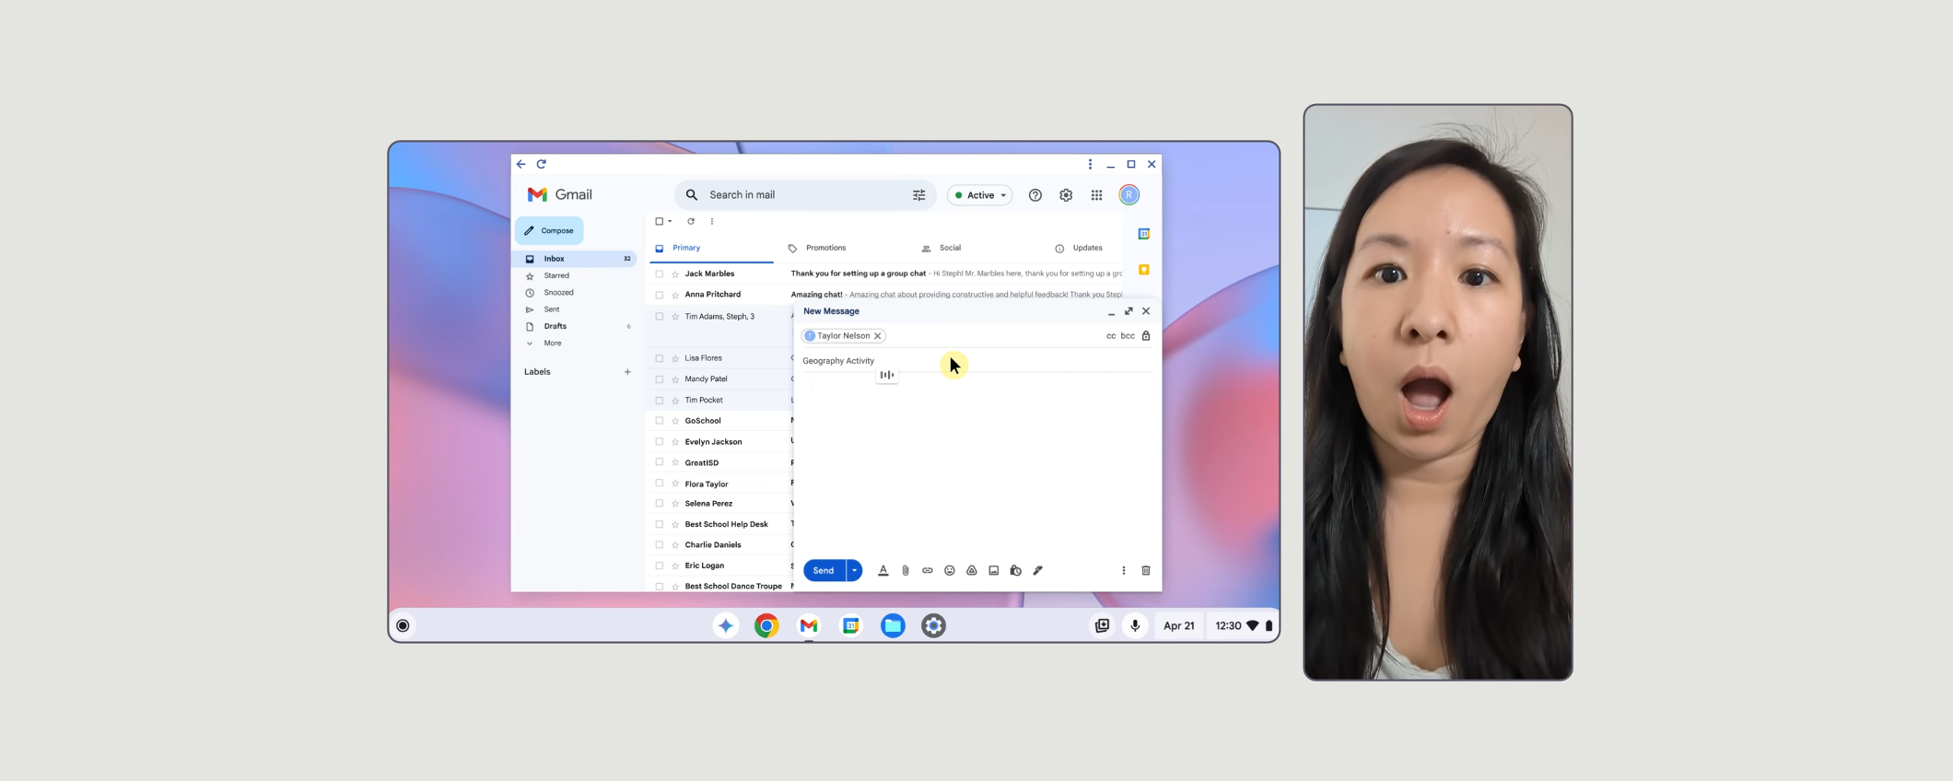Click the lock icon beside bcc
Viewport: 1953px width, 781px height.
click(x=1146, y=336)
